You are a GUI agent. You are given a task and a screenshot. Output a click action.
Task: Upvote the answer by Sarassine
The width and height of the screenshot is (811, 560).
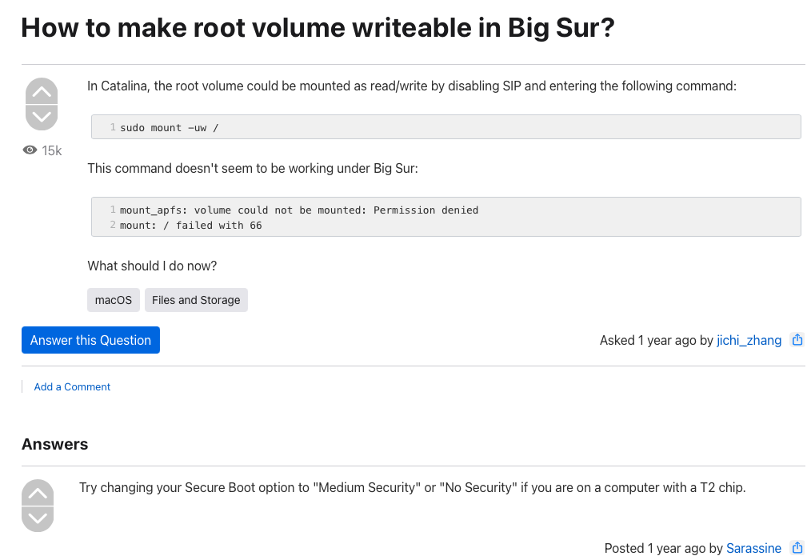click(38, 493)
